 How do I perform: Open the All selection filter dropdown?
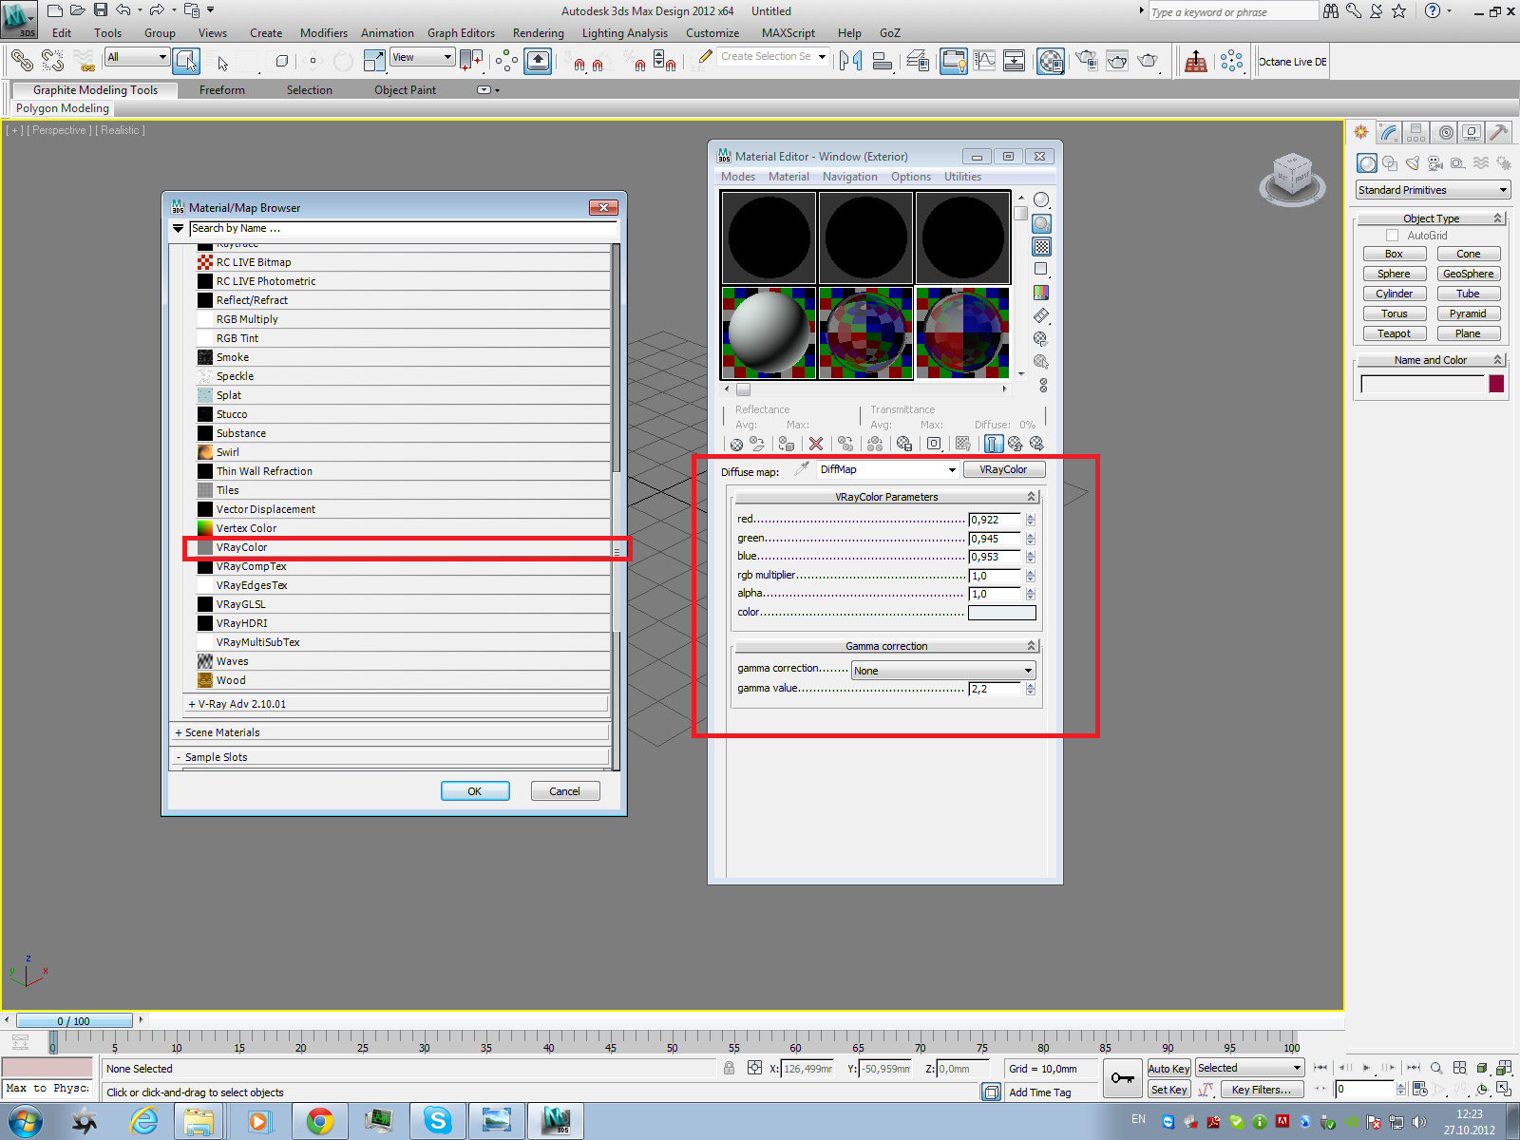137,57
